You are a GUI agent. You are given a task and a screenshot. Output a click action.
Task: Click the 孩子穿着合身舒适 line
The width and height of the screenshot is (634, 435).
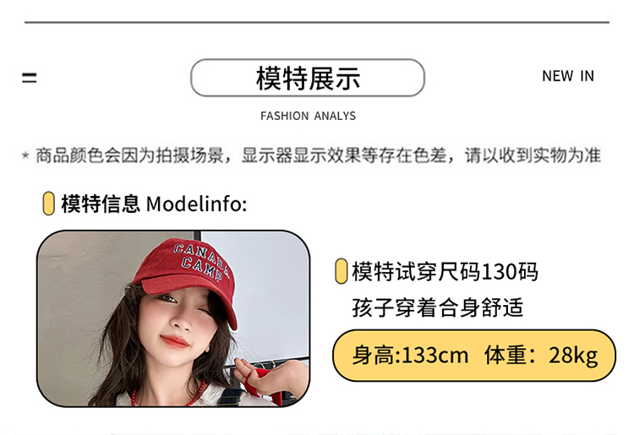coord(438,307)
